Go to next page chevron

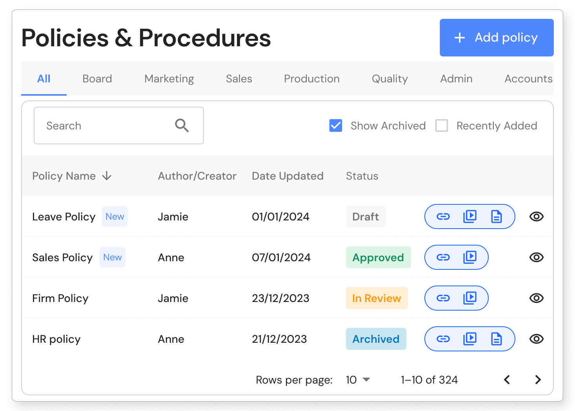[538, 380]
